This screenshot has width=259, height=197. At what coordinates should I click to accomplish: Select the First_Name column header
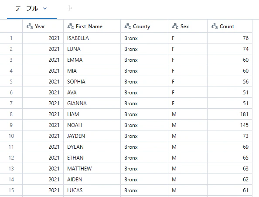pos(92,26)
